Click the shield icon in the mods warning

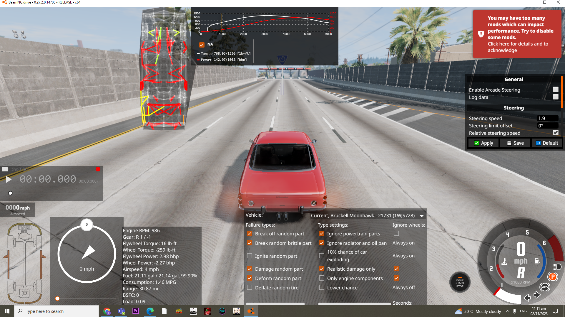[481, 34]
